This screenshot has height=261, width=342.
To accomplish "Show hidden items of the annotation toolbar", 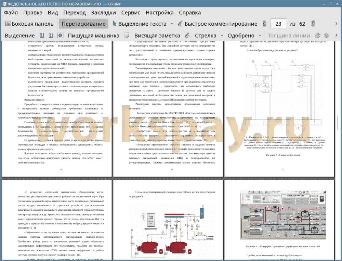I will point(336,35).
